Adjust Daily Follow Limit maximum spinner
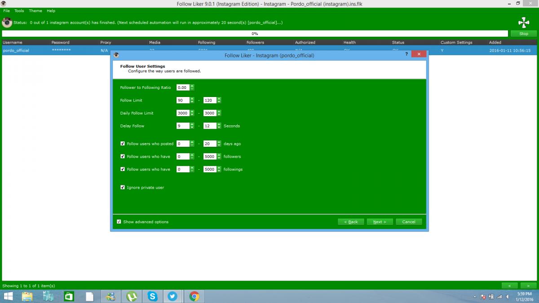 click(219, 113)
